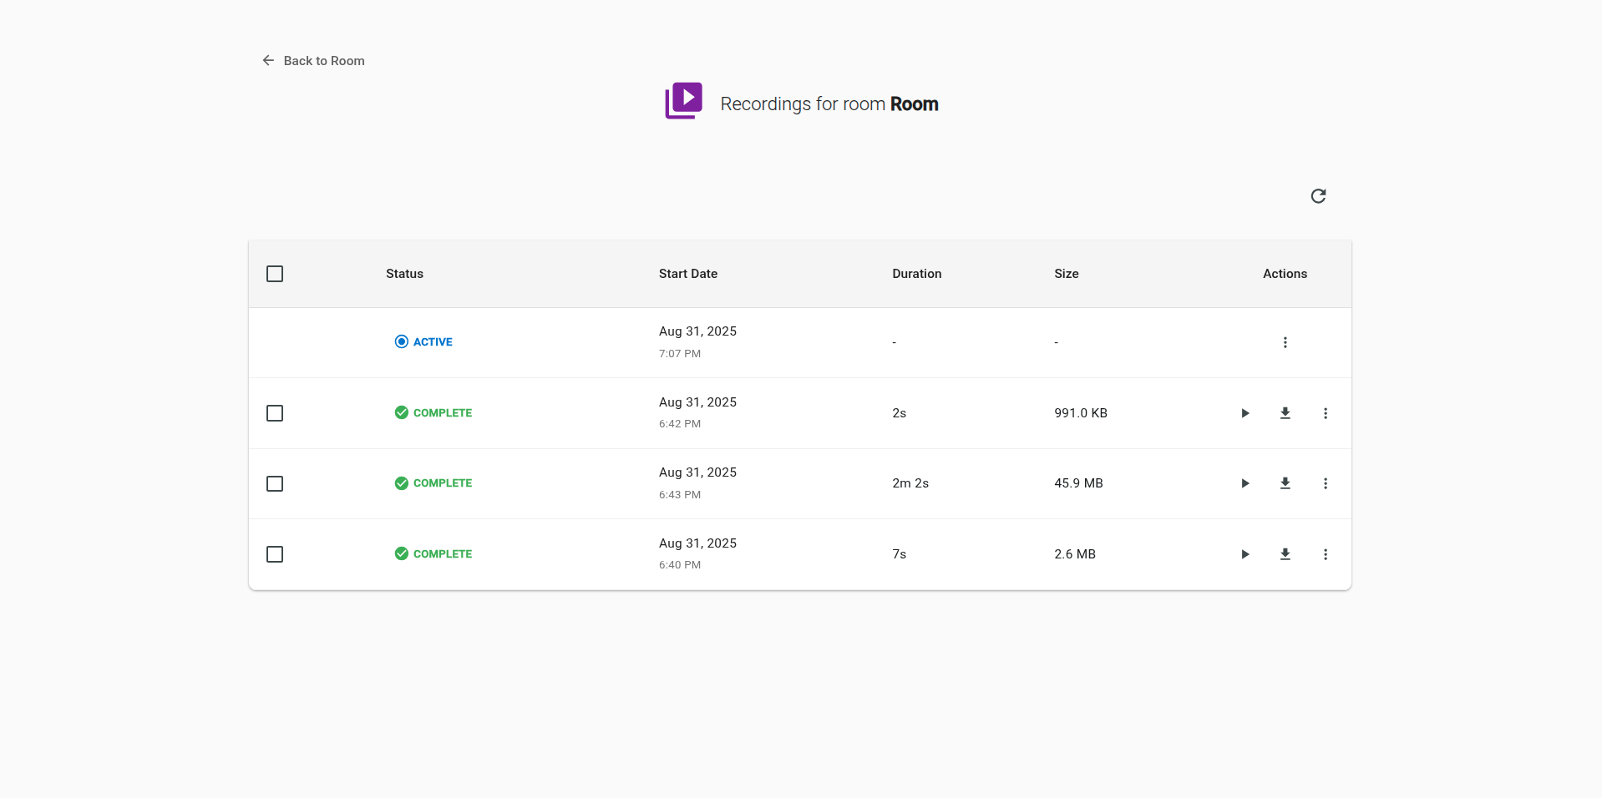The width and height of the screenshot is (1602, 798).
Task: Expand more actions for the 45.9 MB recording
Action: 1325,483
